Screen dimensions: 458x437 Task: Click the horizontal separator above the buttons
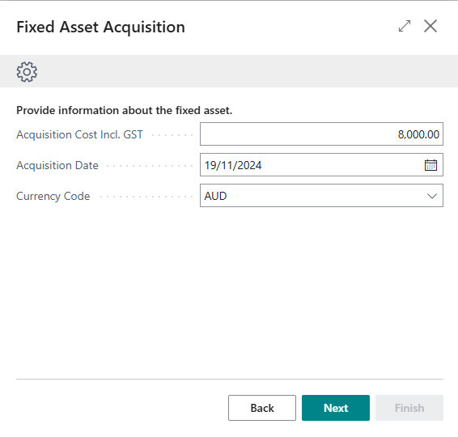coord(230,380)
